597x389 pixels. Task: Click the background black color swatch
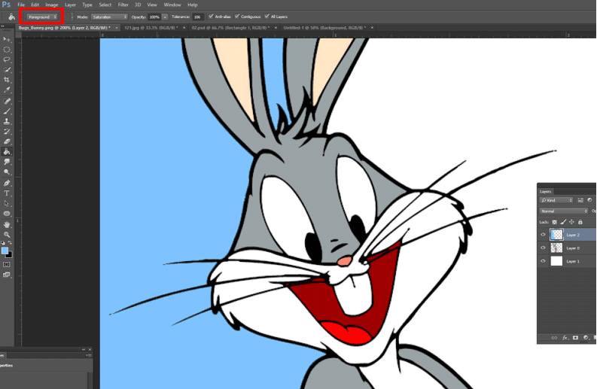click(10, 255)
